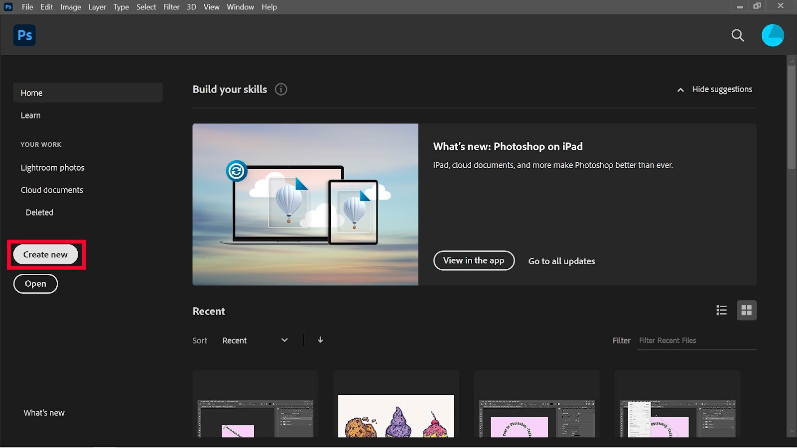Open the Help menu
Image resolution: width=797 pixels, height=448 pixels.
click(x=269, y=7)
